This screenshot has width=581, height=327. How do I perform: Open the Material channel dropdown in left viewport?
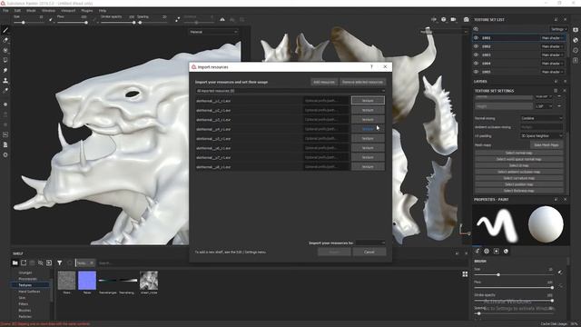(x=213, y=32)
